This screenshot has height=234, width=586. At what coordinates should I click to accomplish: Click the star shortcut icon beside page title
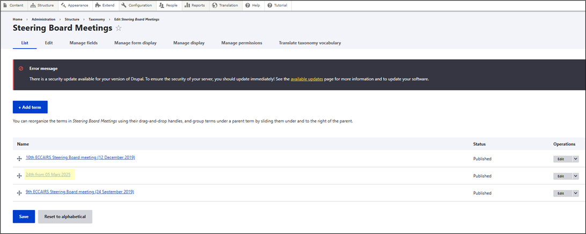click(x=119, y=28)
